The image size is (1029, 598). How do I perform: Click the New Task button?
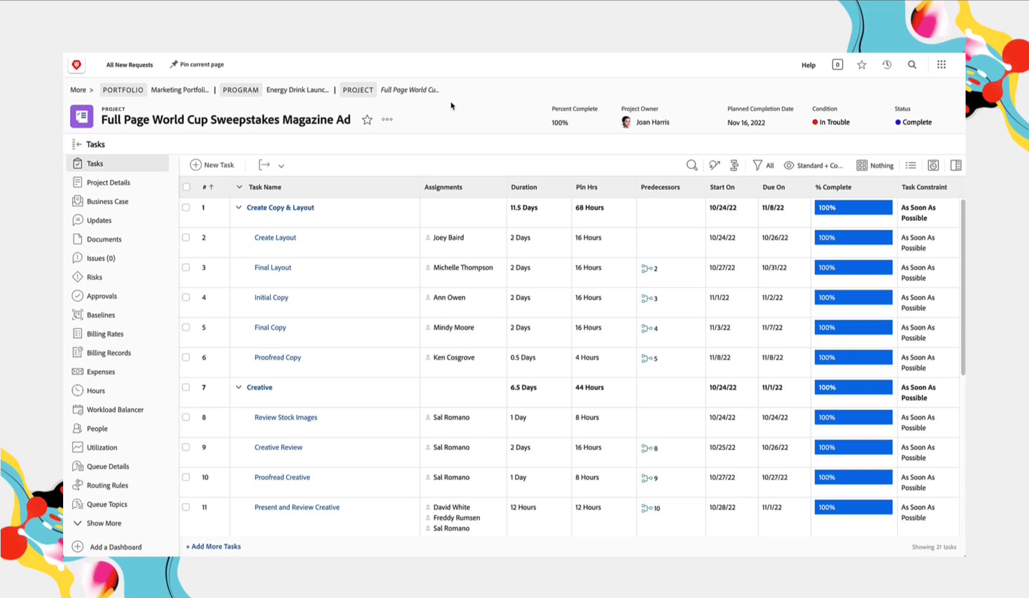coord(212,165)
